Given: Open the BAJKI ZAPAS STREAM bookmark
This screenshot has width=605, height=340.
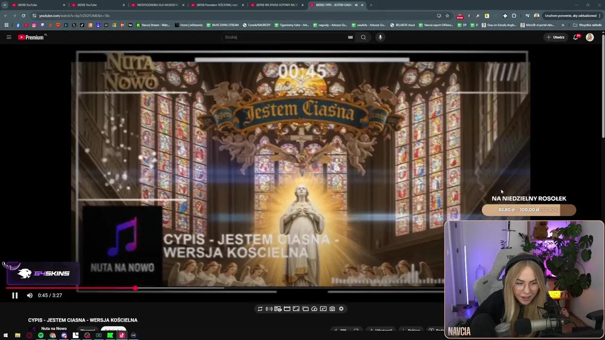Looking at the screenshot, I should click(223, 25).
